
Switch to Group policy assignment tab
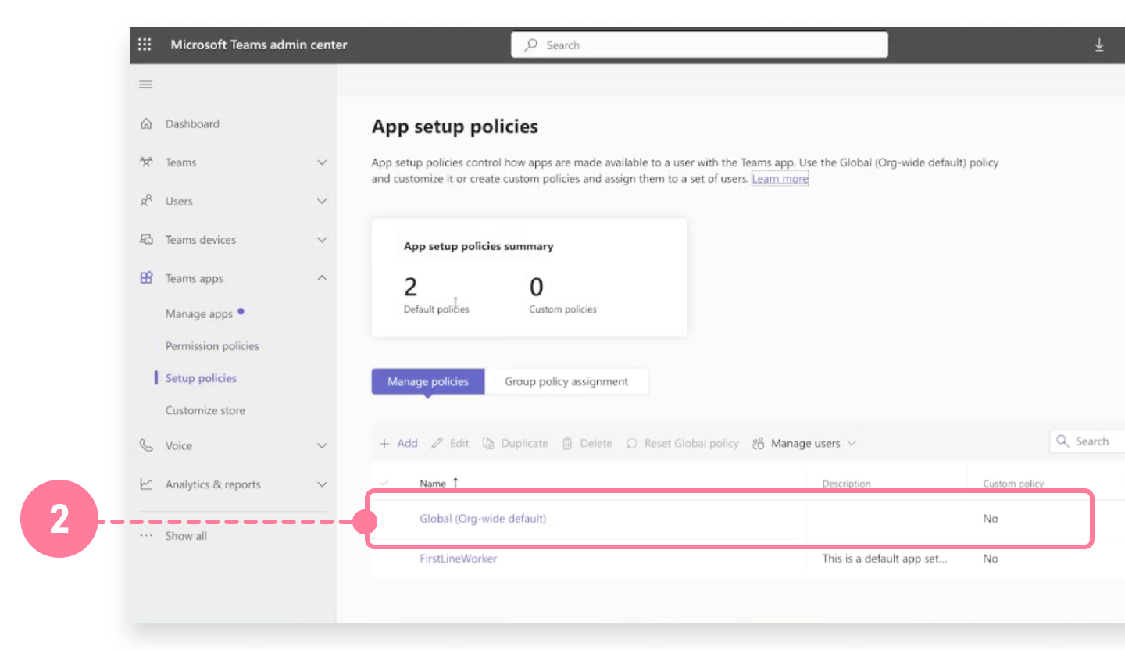tap(566, 381)
